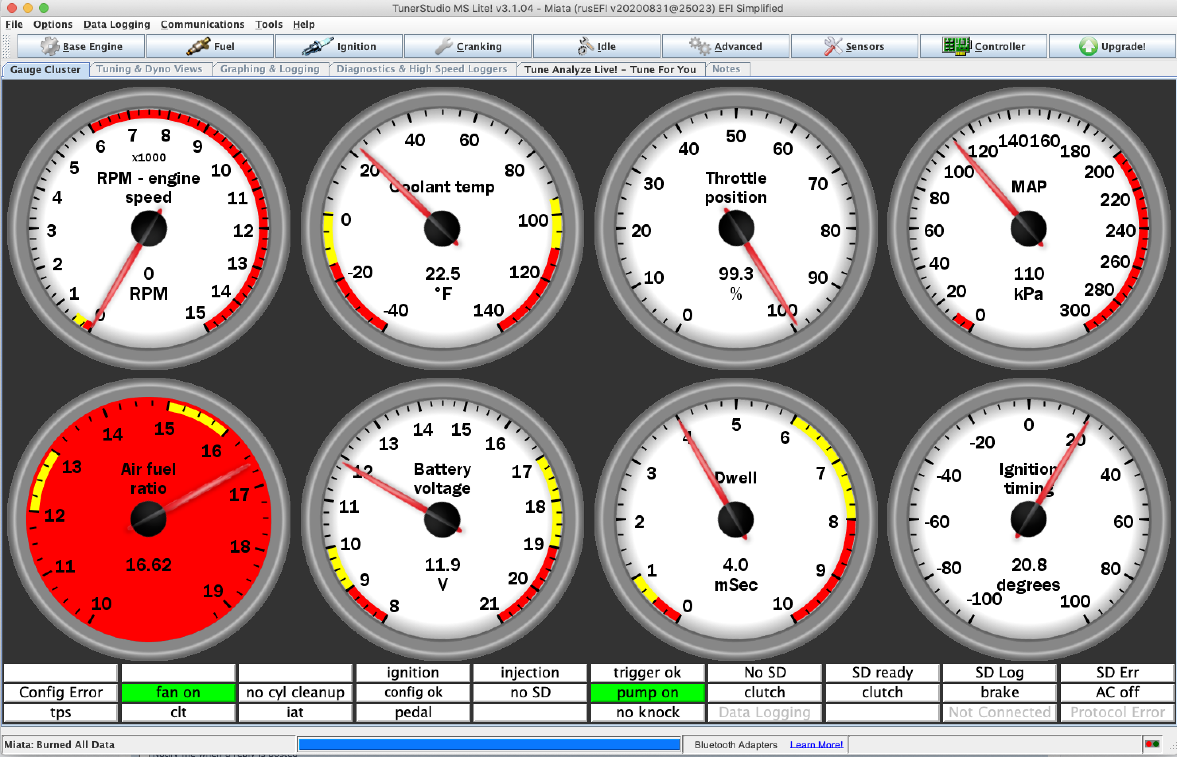
Task: Click the red Air fuel ratio gauge
Action: pos(148,519)
